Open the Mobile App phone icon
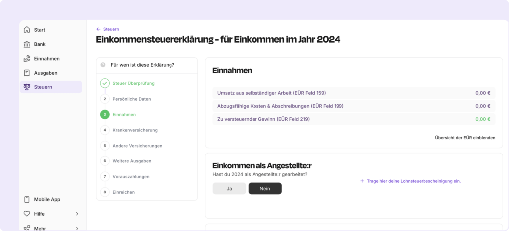509x231 pixels. pos(27,199)
